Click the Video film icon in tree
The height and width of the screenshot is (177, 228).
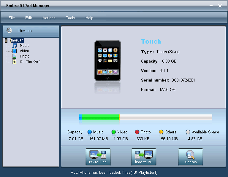pos(14,51)
